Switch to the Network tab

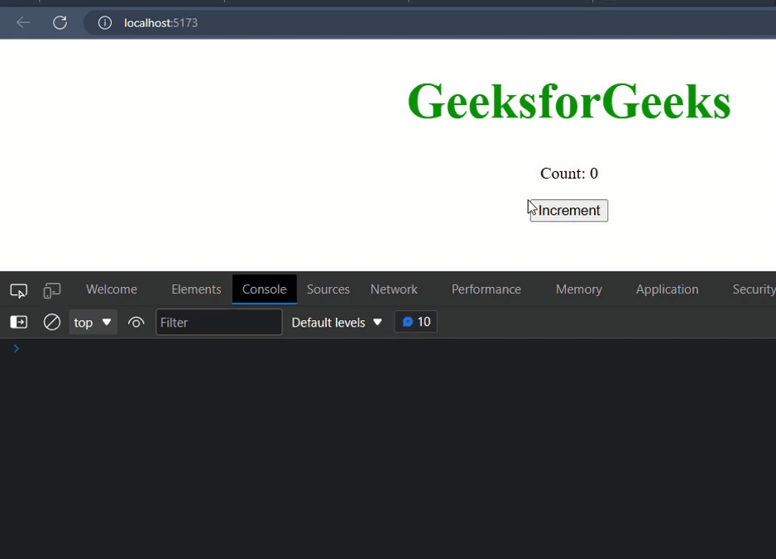click(x=394, y=289)
